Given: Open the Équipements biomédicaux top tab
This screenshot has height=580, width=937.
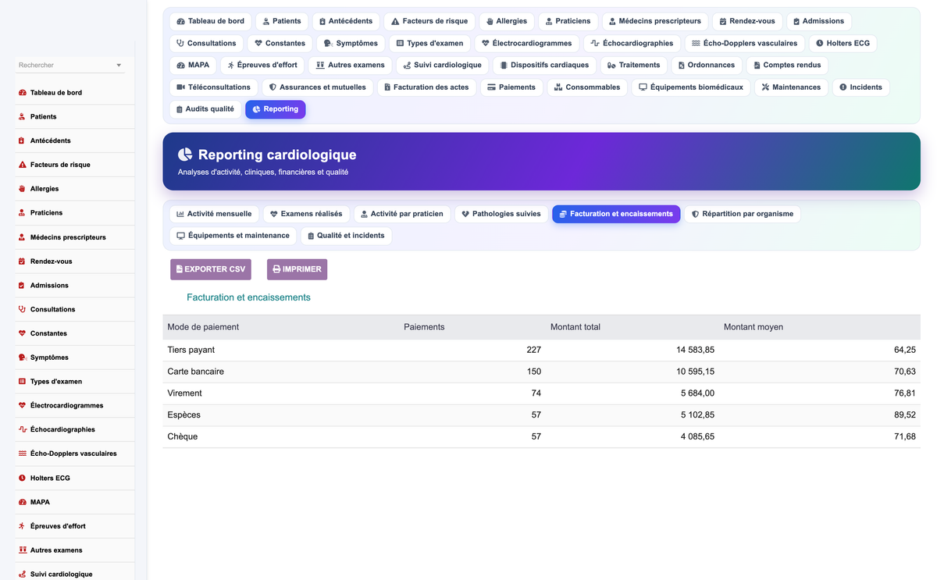Looking at the screenshot, I should click(691, 87).
